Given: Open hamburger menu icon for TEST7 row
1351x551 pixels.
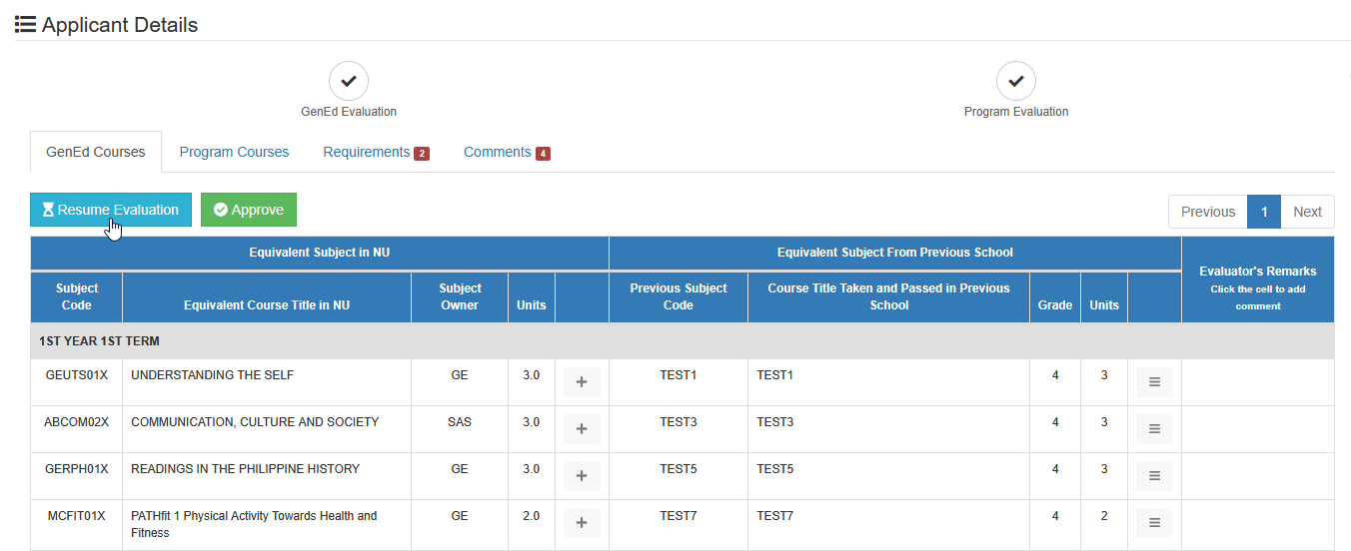Looking at the screenshot, I should pos(1154,523).
